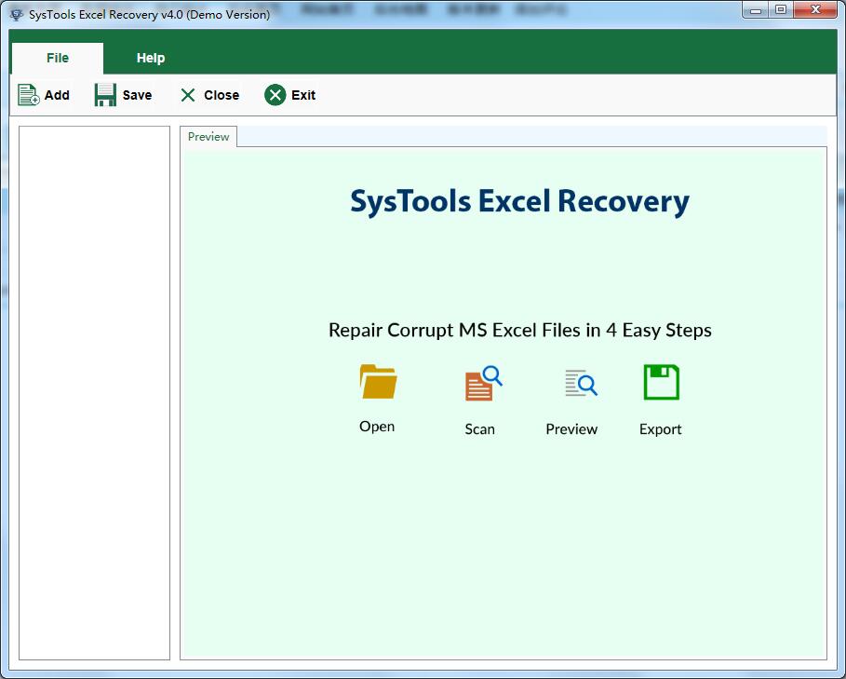Click the 'Open' label under folder icon
The width and height of the screenshot is (846, 679).
pos(377,427)
